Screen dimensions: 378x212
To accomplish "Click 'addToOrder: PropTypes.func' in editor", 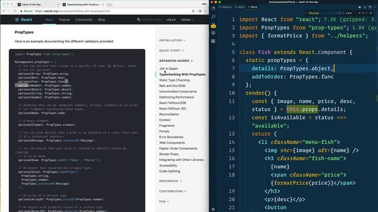I will point(293,77).
